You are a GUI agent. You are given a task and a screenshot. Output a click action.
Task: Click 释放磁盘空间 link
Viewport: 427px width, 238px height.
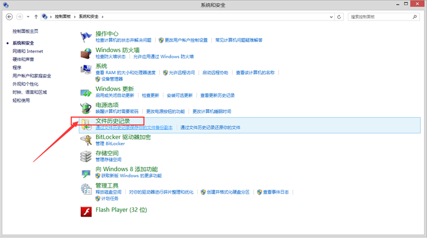coord(109,192)
